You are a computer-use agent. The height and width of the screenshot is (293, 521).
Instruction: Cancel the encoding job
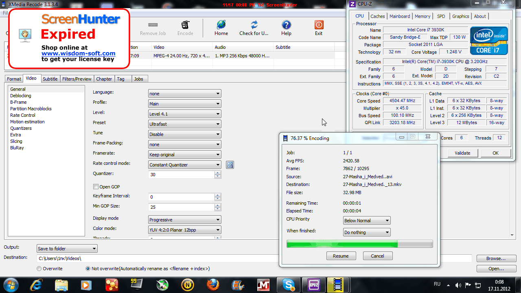[377, 256]
